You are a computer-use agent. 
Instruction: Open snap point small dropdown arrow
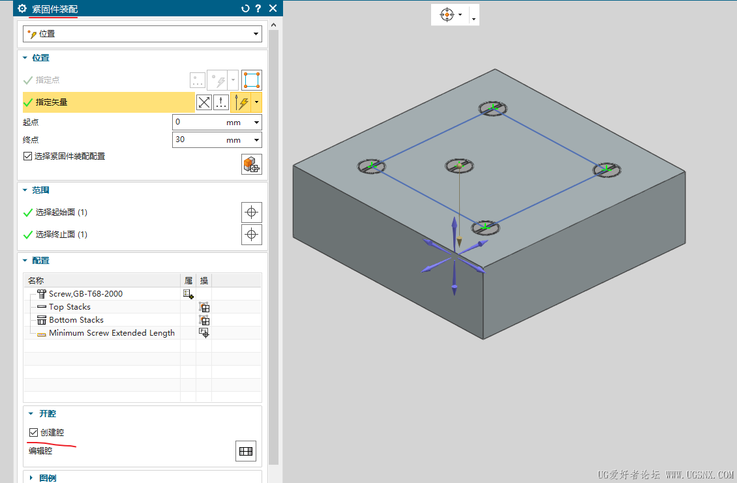460,14
